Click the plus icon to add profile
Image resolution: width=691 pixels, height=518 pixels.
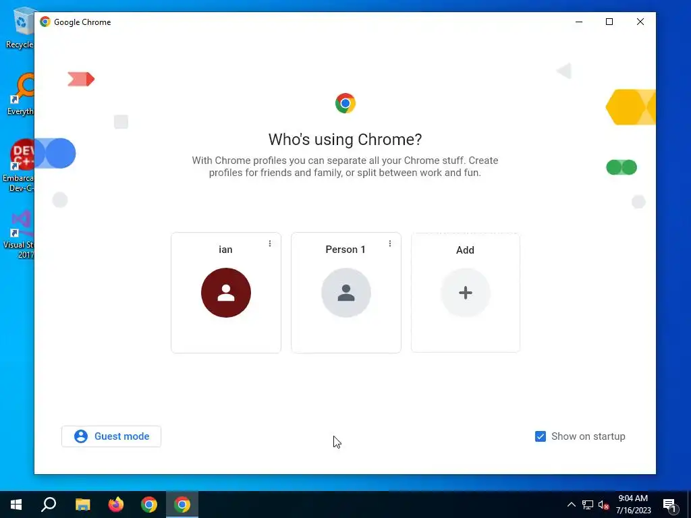pos(466,293)
